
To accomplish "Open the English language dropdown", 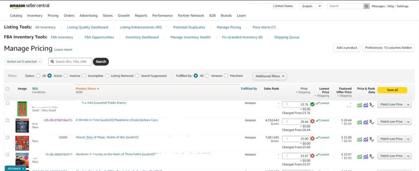I will pyautogui.click(x=311, y=6).
